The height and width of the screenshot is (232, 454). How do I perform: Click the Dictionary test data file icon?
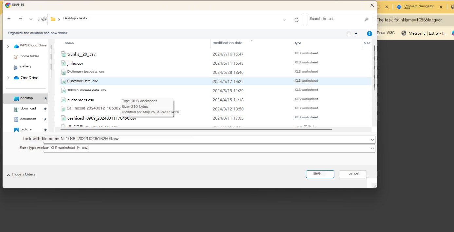(64, 72)
